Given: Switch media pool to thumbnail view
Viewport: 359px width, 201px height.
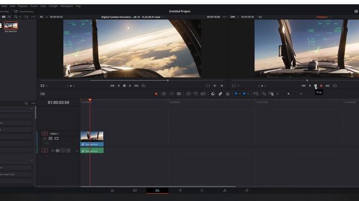Looking at the screenshot, I should point(4,17).
